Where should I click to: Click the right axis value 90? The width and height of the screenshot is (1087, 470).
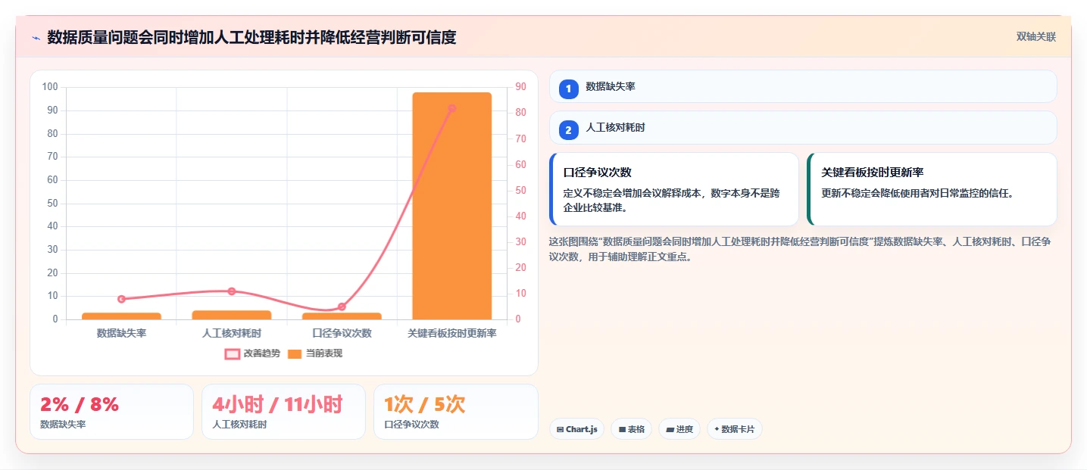521,87
